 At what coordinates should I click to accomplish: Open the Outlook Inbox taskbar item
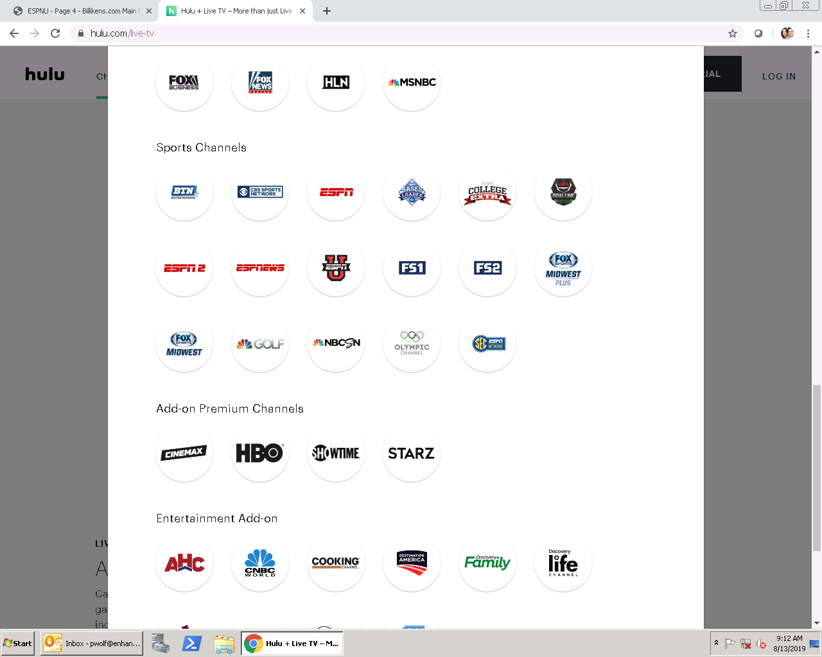pos(92,644)
